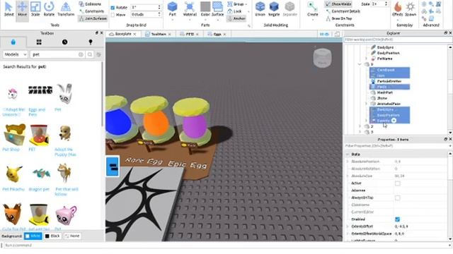
Task: Expand the Color dropdown arrow
Action: tap(205, 20)
